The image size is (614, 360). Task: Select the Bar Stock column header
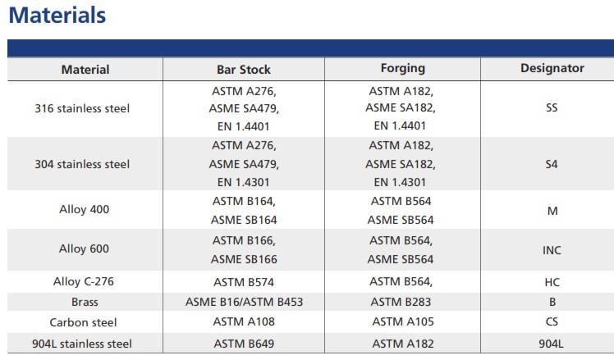click(x=244, y=69)
